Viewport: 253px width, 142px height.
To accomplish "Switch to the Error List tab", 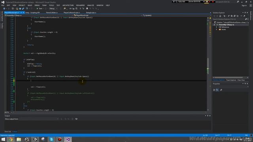I will point(8,132).
